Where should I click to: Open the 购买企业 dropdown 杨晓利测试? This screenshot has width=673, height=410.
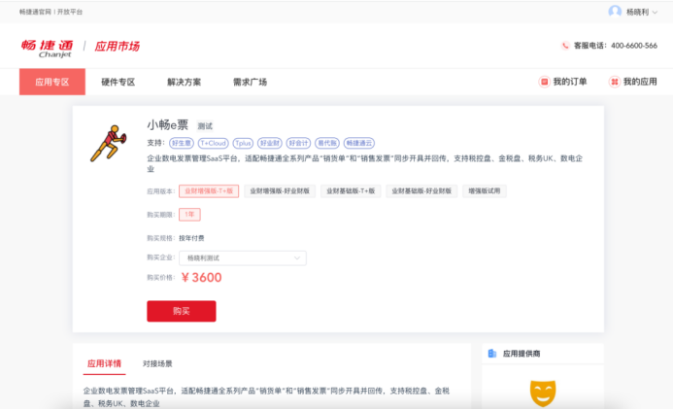(x=243, y=258)
